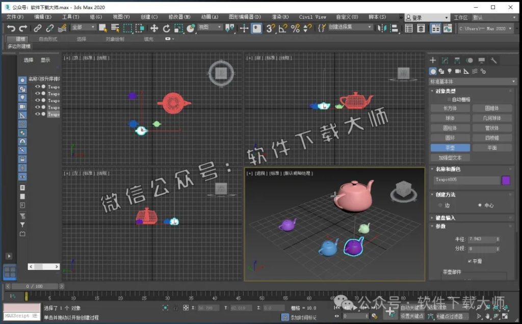Uncheck the 平滑 smooth checkbox

point(469,261)
